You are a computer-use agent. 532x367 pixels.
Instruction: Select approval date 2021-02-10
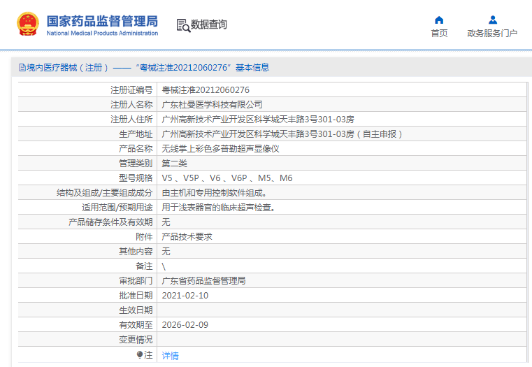pos(185,296)
